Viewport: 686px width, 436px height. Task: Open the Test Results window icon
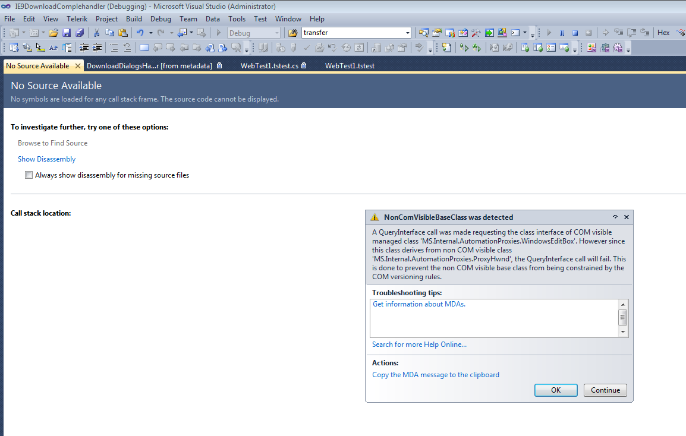[551, 48]
